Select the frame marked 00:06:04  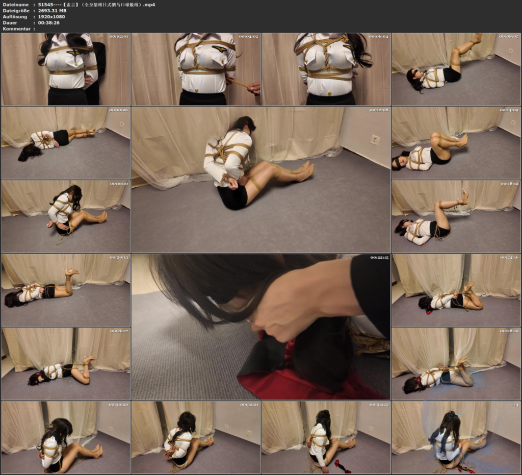pos(326,69)
